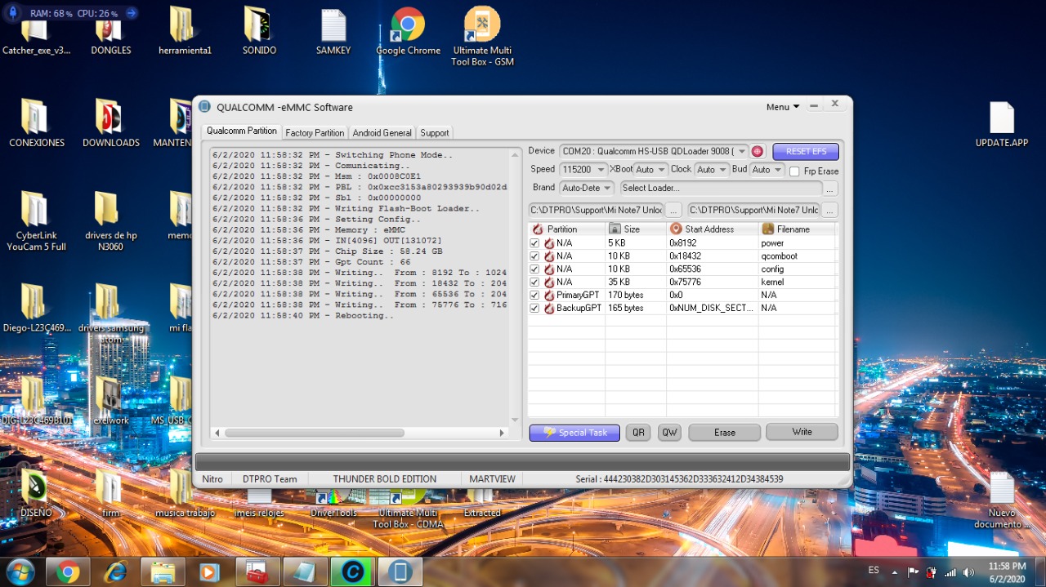The image size is (1046, 587).
Task: Click the flame icon in the PrimaryGPT row
Action: pos(549,295)
